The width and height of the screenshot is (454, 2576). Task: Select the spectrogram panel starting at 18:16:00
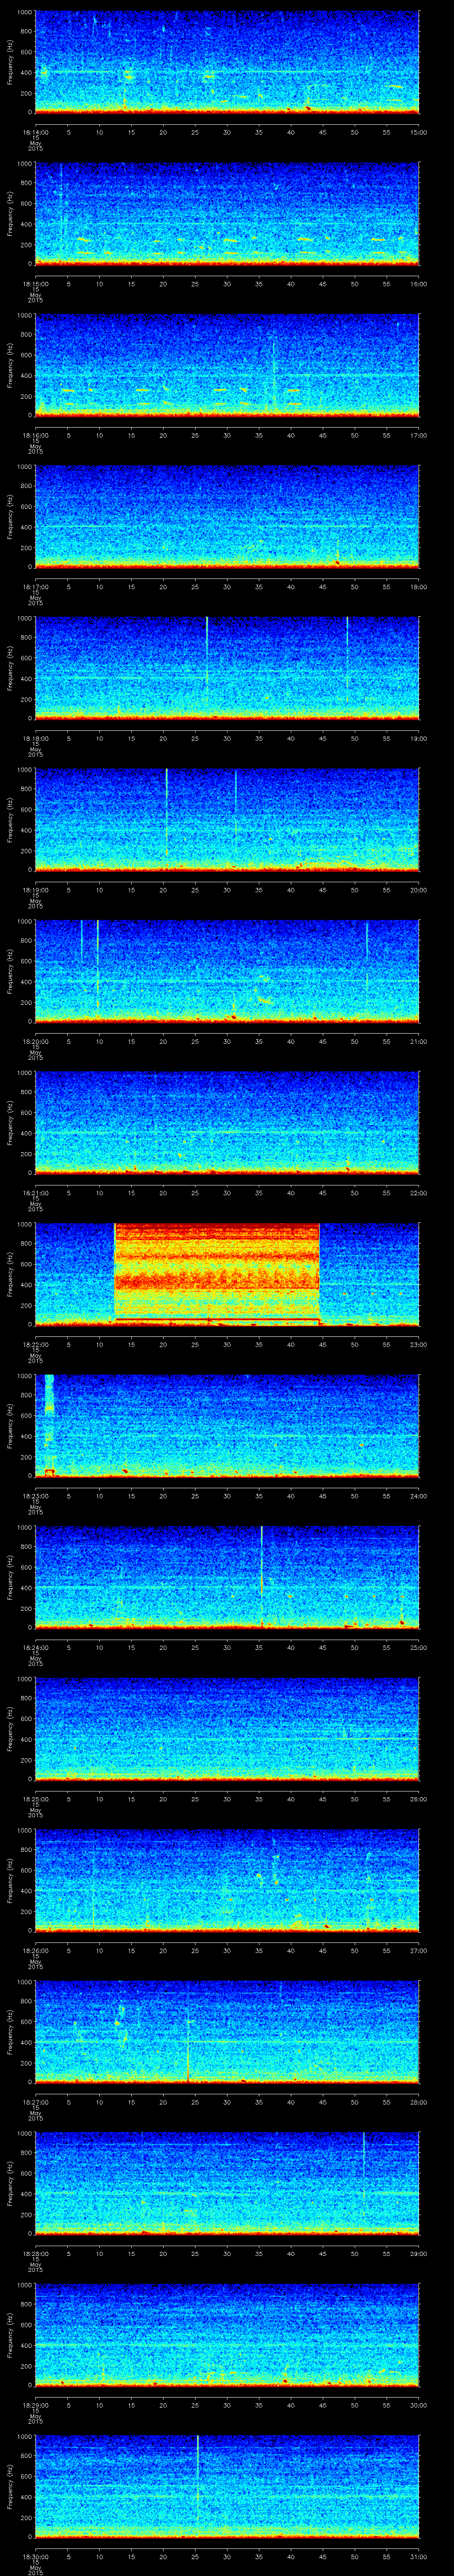(227, 365)
